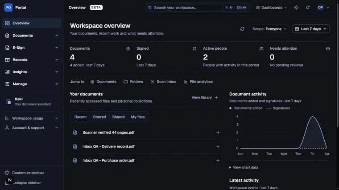Open Inbox QA - Purchase order.pdf
Screen dimensions: 339x190
tap(145, 161)
